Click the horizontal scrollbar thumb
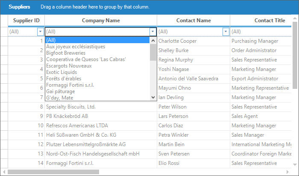Image resolution: width=299 pixels, height=176 pixels. pyautogui.click(x=53, y=172)
